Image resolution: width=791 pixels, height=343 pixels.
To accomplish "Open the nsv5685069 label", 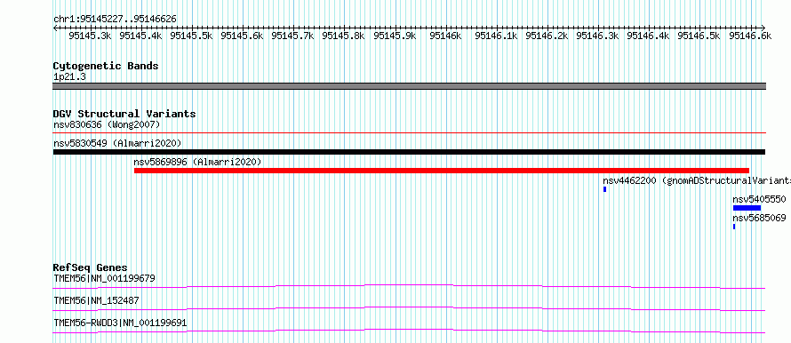I will click(759, 218).
